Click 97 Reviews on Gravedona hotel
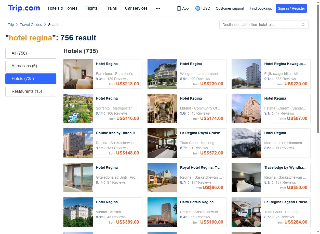Screen dimensions: 320x234 pyautogui.click(x=116, y=182)
